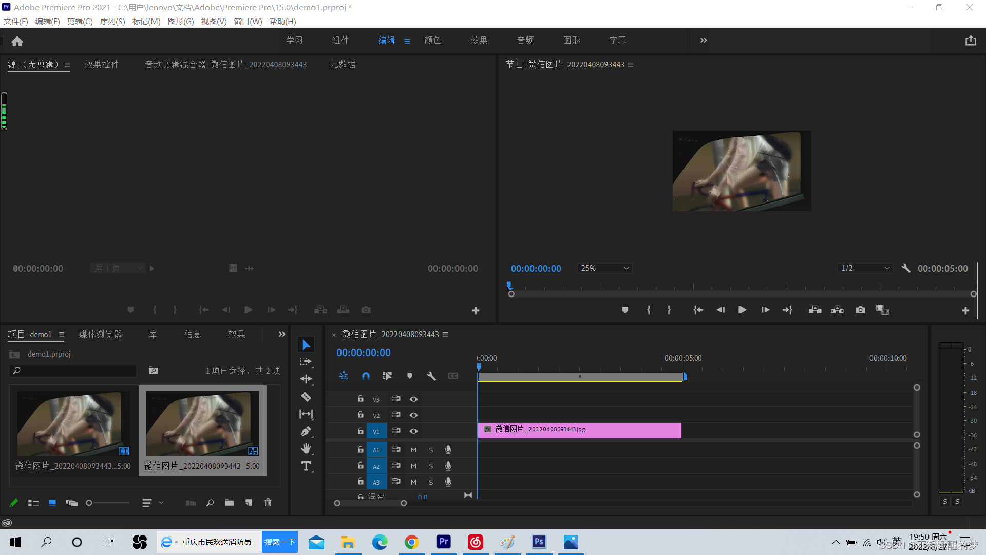
Task: Open the 效果 workspace
Action: click(479, 40)
